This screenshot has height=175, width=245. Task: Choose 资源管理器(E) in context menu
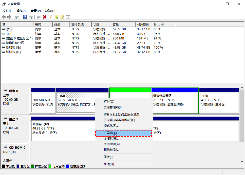pos(124,107)
